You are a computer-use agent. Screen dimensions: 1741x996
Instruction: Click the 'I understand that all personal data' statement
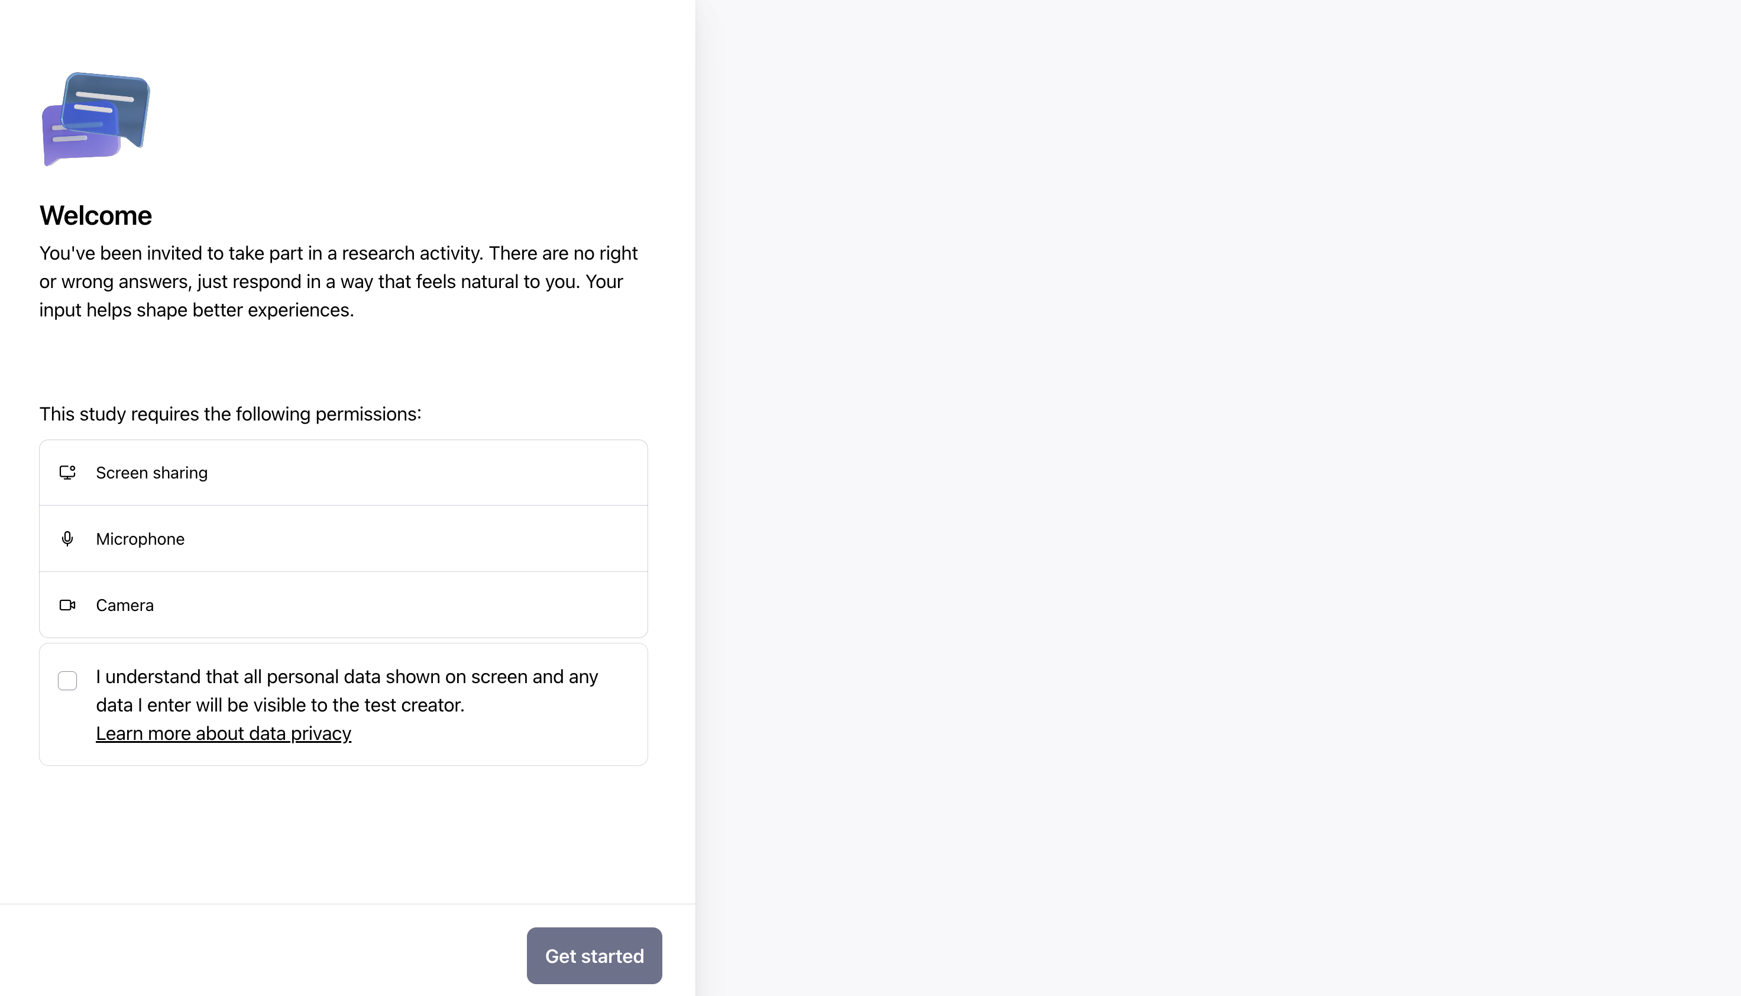(x=347, y=690)
